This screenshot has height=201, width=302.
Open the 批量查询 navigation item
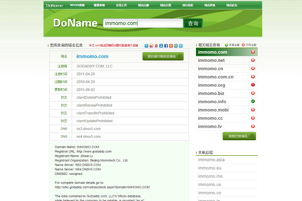[99, 5]
